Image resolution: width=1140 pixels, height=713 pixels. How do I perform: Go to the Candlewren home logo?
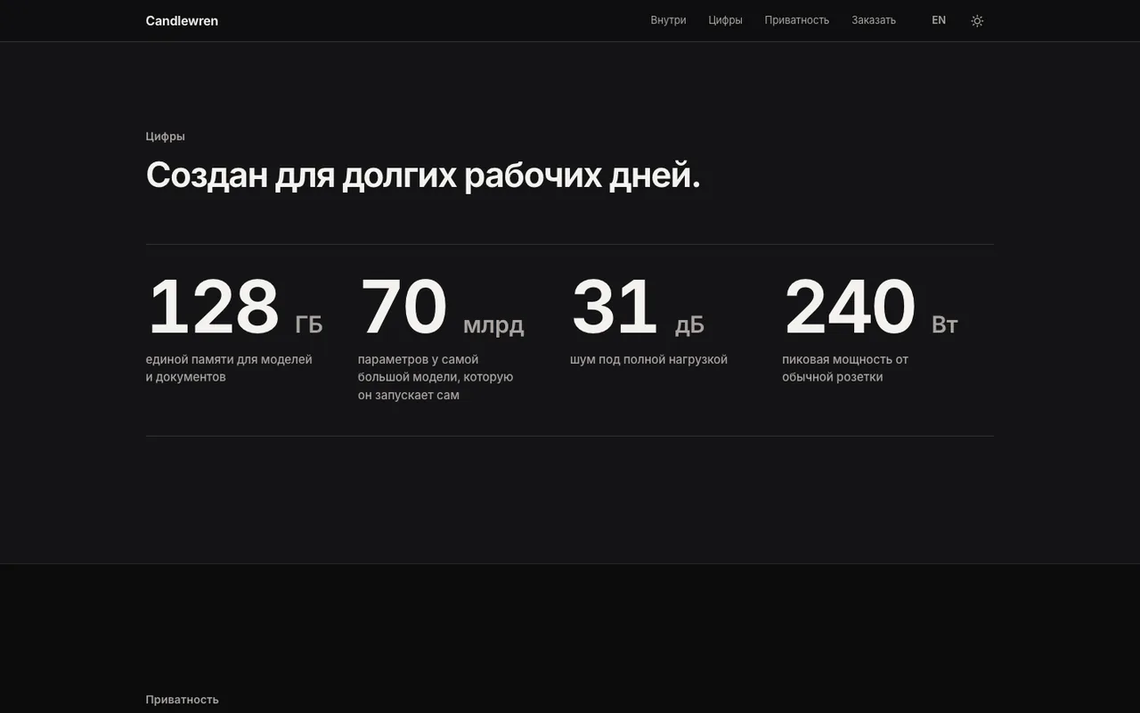[182, 20]
